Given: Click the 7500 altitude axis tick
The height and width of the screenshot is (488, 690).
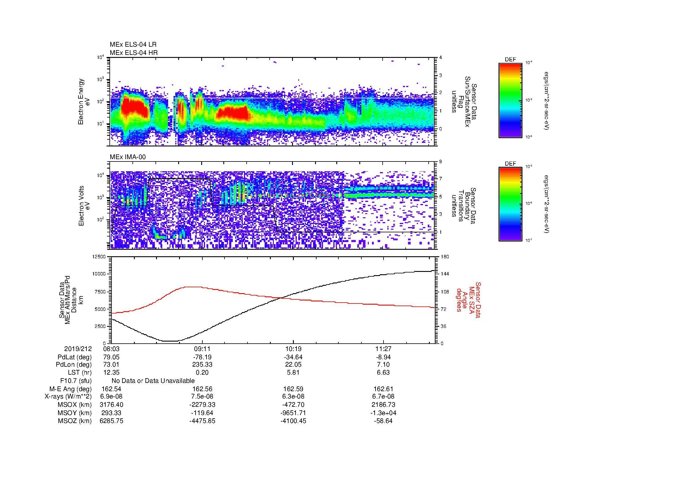Looking at the screenshot, I should pos(101,291).
